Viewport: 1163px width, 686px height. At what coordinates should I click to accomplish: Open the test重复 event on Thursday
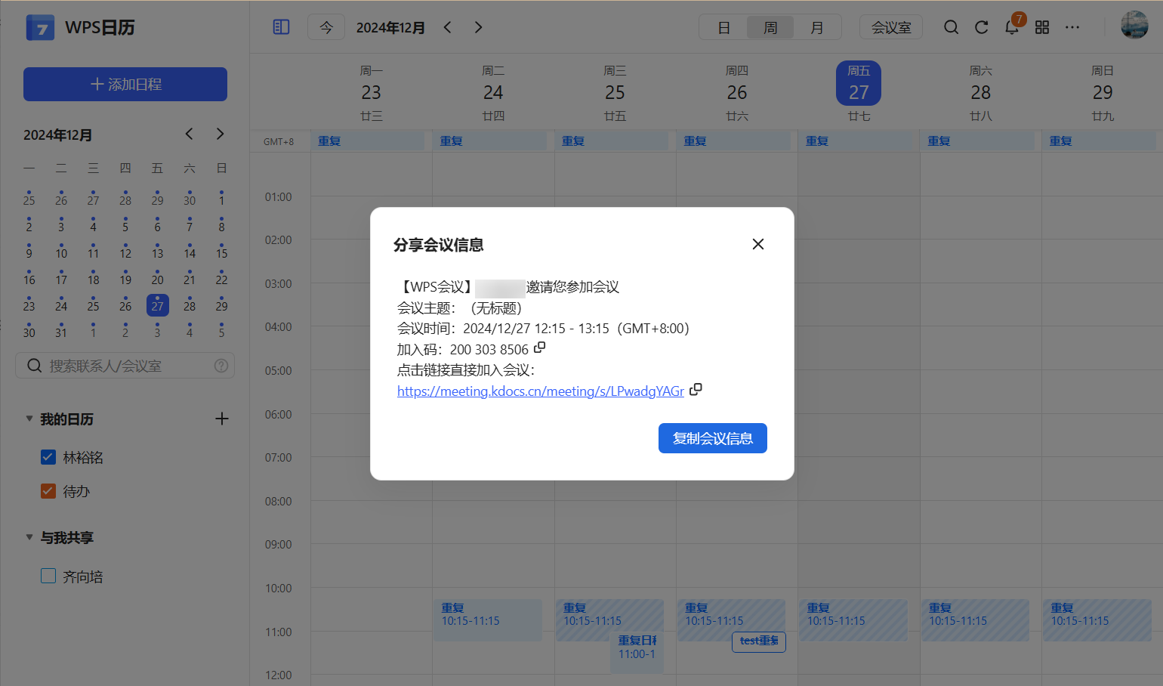click(759, 641)
